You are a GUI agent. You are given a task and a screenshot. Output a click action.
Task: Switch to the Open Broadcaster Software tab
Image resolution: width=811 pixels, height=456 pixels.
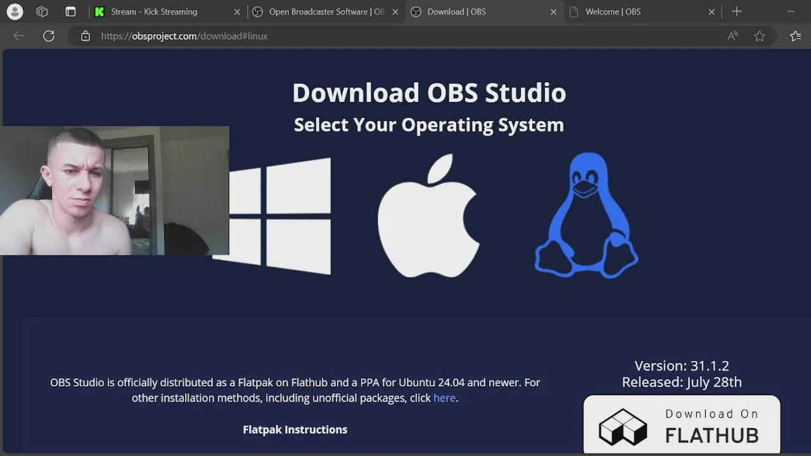point(326,11)
